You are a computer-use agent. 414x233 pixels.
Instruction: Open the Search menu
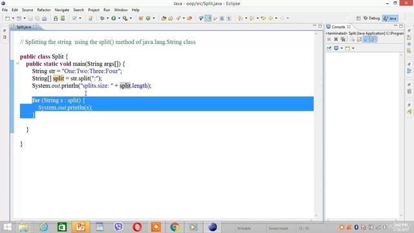(x=78, y=10)
